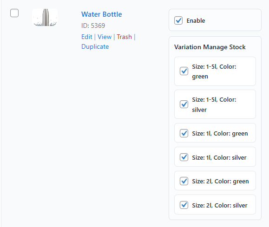Image resolution: width=269 pixels, height=227 pixels.
Task: Click the Edit link under Water Bottle
Action: (87, 37)
